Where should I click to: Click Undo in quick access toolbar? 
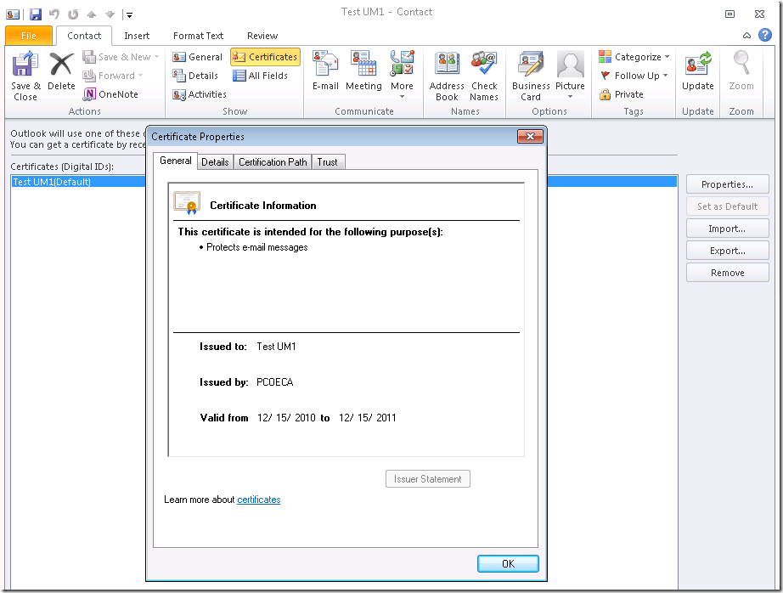pyautogui.click(x=54, y=14)
